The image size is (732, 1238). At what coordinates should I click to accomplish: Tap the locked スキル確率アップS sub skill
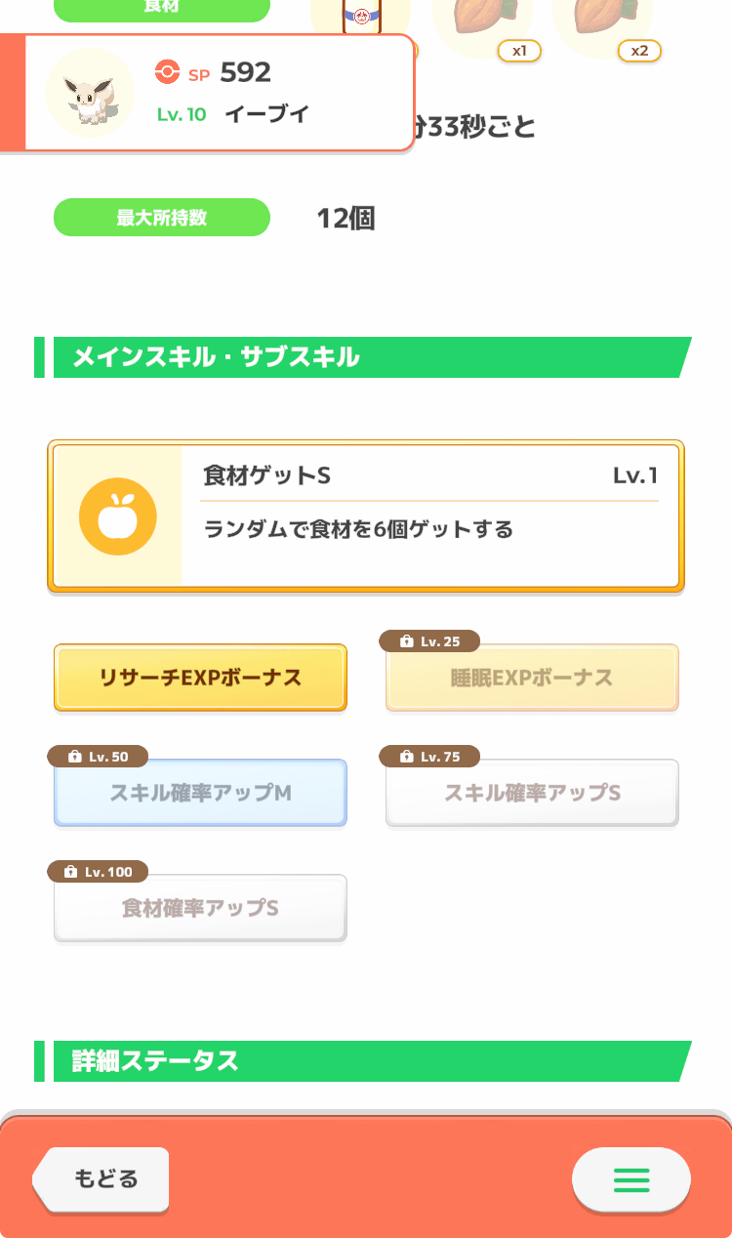[x=532, y=793]
